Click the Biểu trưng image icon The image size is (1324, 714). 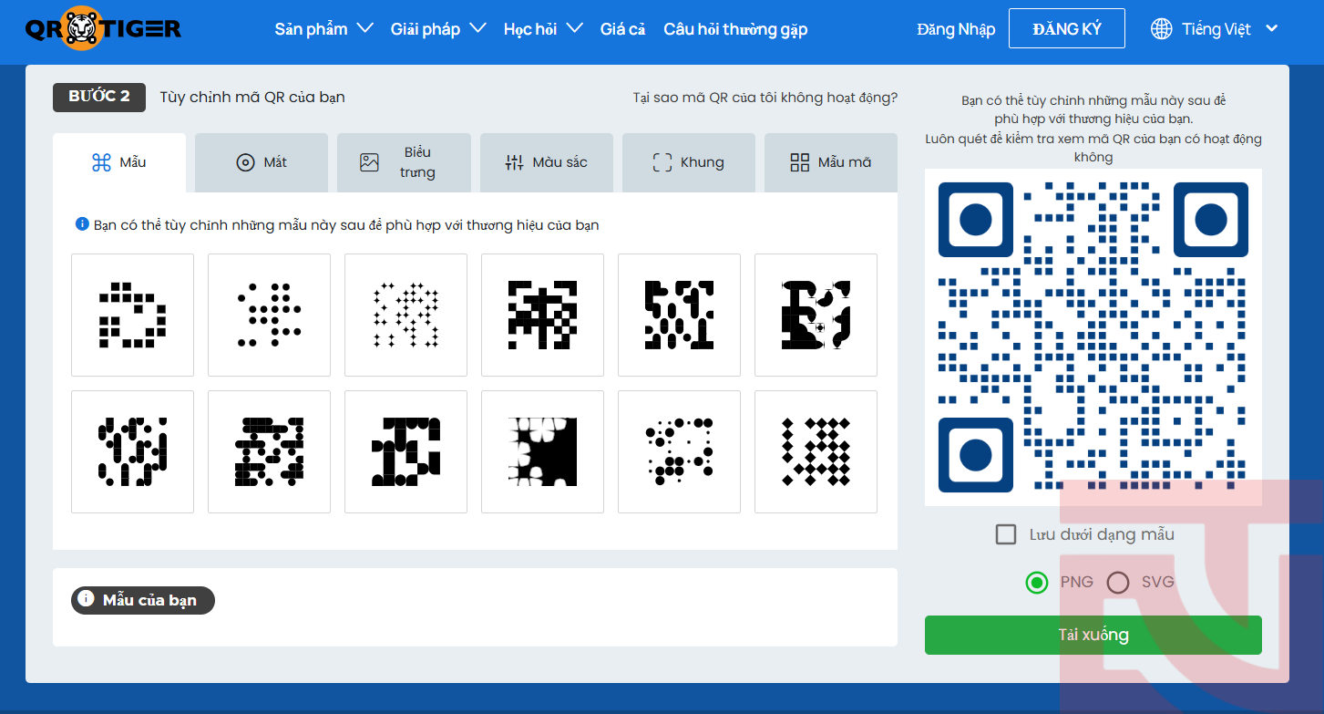click(369, 162)
